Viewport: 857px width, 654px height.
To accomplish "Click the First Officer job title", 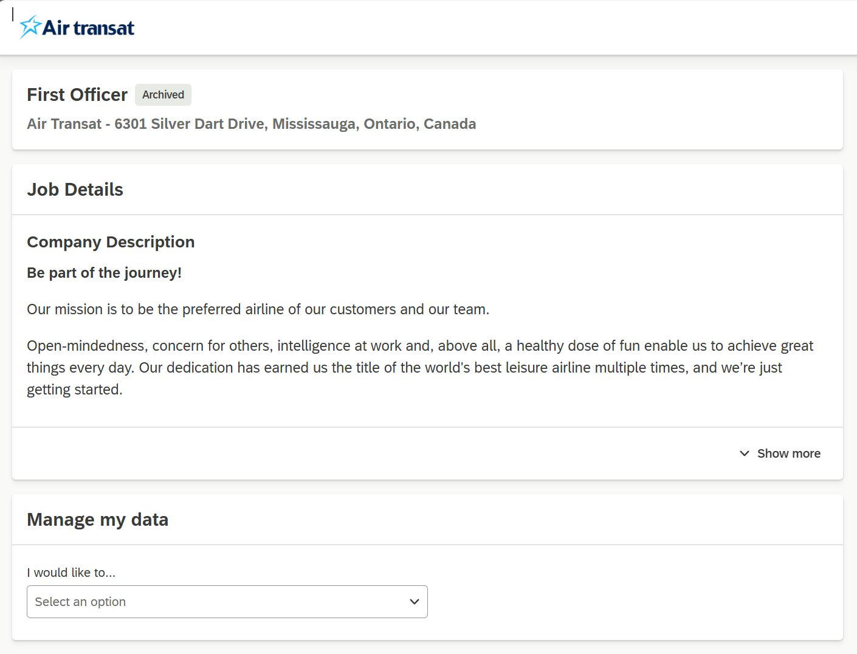I will click(77, 95).
